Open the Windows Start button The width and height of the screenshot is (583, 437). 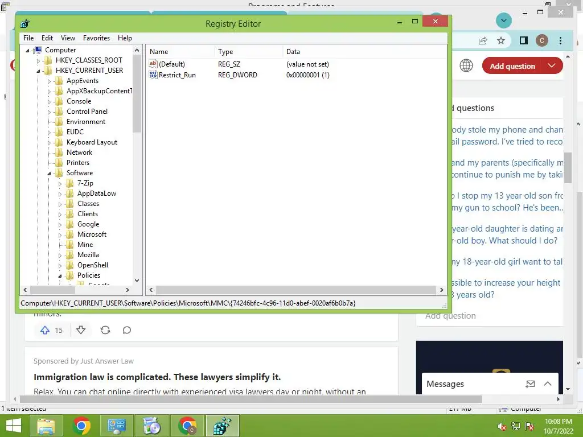[14, 426]
